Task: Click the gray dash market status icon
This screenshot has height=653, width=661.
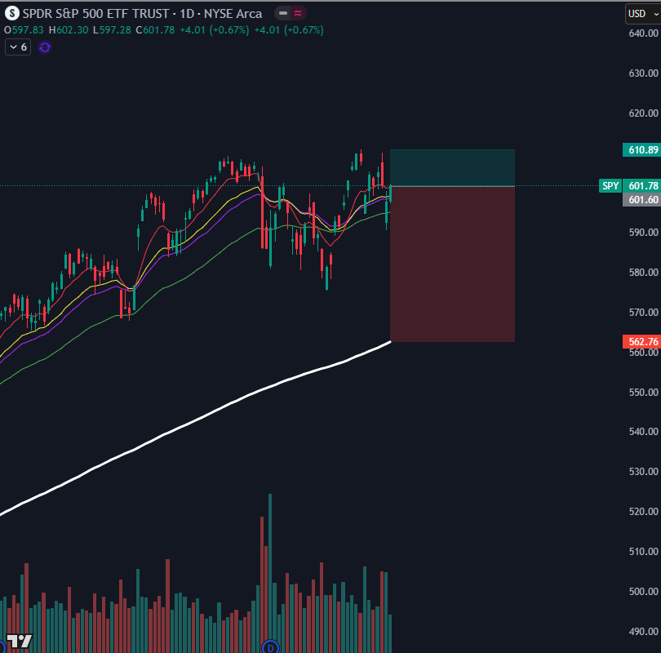Action: 283,14
